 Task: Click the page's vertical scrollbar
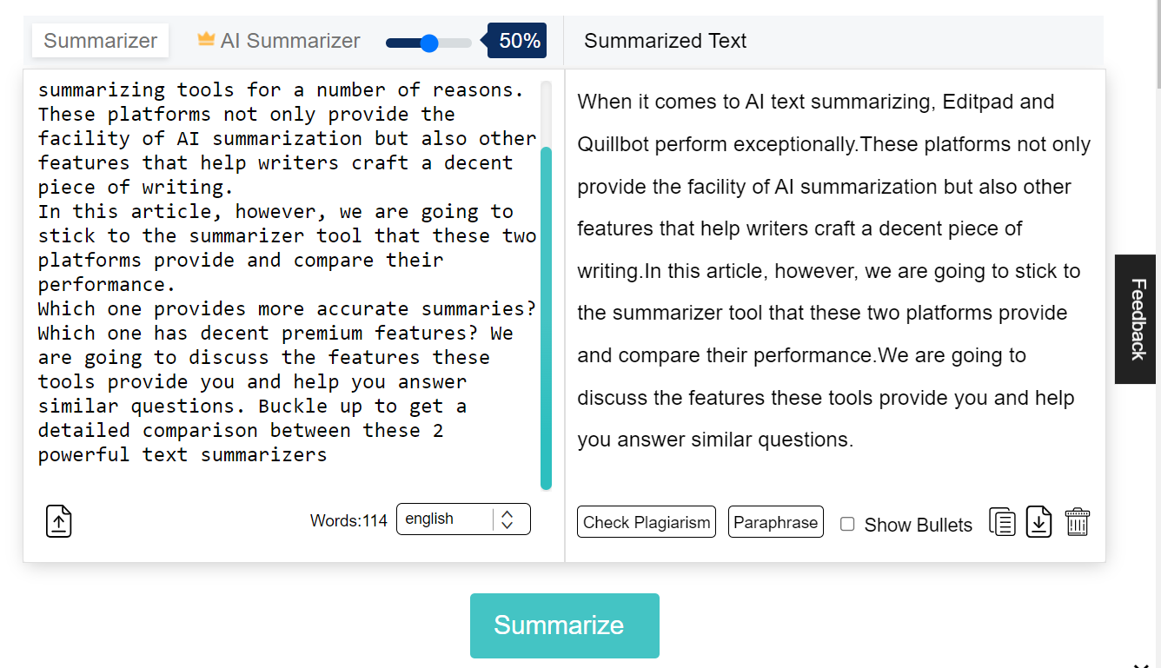[x=1157, y=43]
